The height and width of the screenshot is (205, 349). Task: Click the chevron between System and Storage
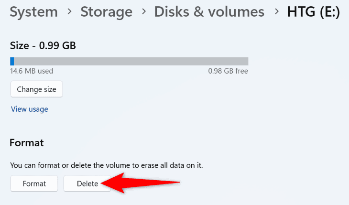(x=69, y=11)
